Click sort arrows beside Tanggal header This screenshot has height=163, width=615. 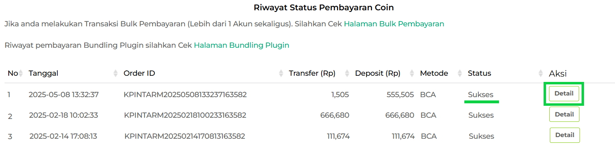pyautogui.click(x=116, y=73)
